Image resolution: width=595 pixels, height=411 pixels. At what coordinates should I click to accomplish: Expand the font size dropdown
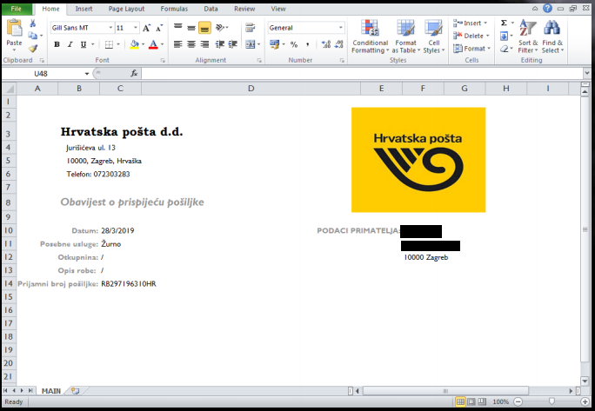tap(136, 28)
